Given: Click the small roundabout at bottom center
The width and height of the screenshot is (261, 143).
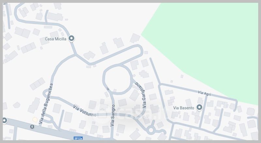Looking at the screenshot, I should (x=151, y=130).
